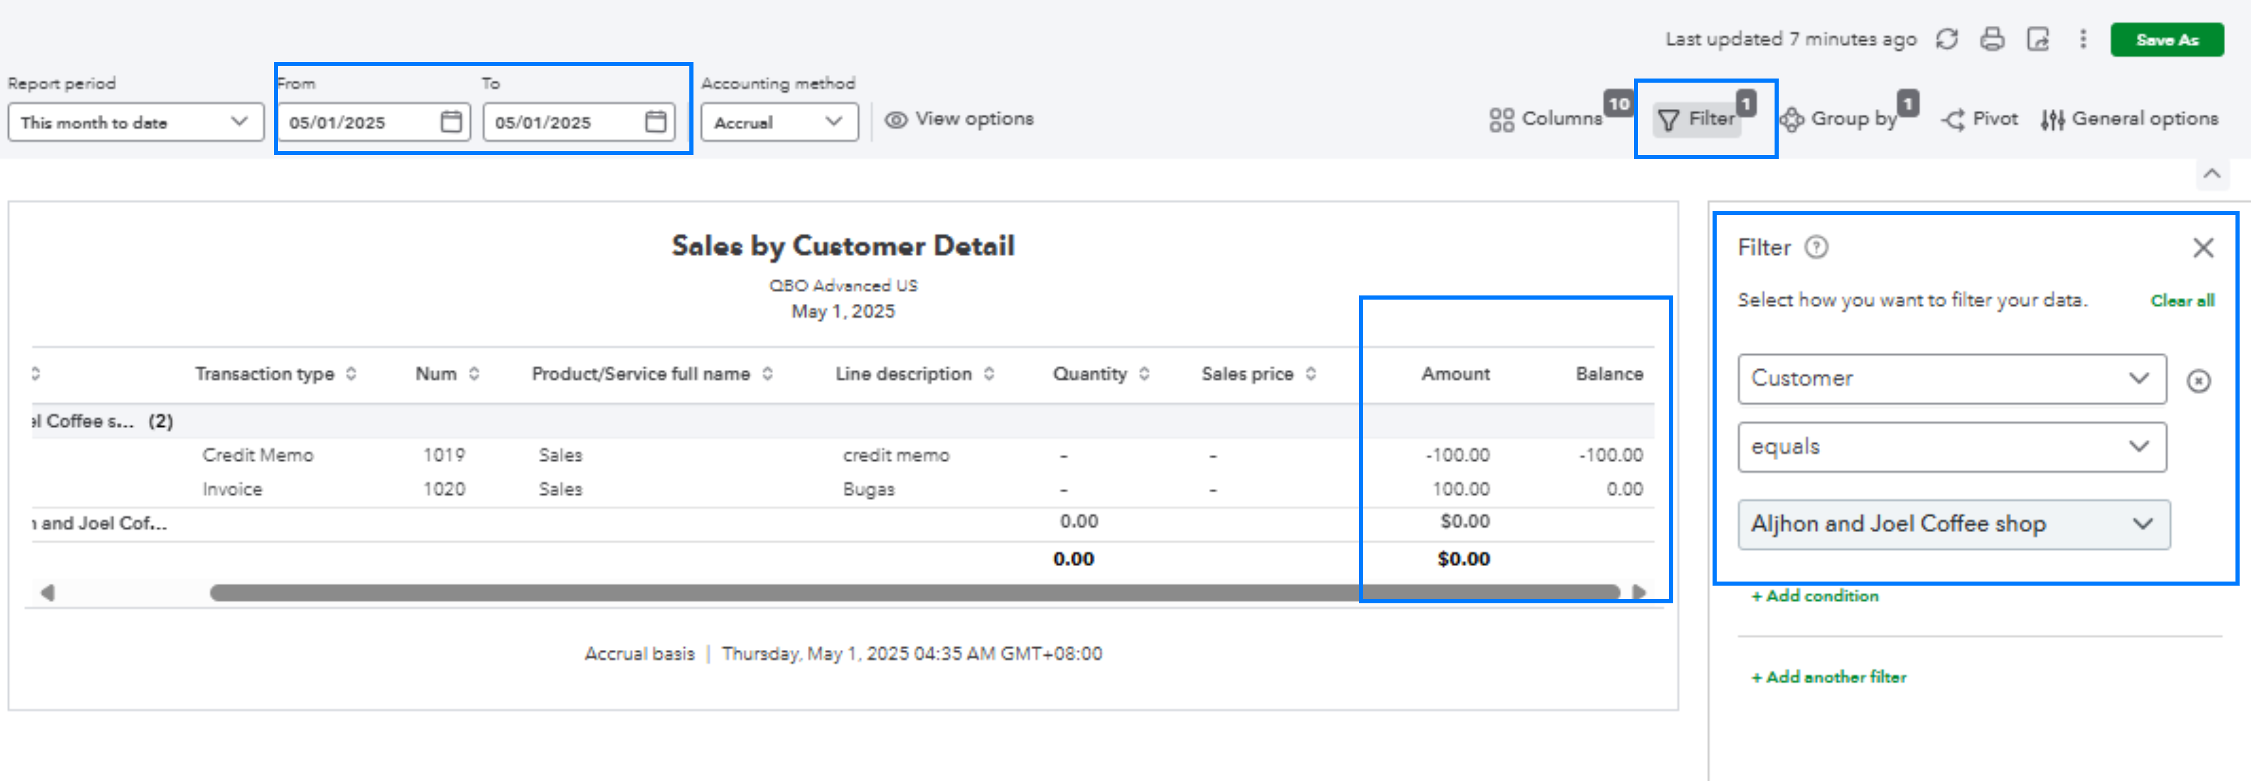Sort by Num column
The height and width of the screenshot is (781, 2251).
point(446,374)
